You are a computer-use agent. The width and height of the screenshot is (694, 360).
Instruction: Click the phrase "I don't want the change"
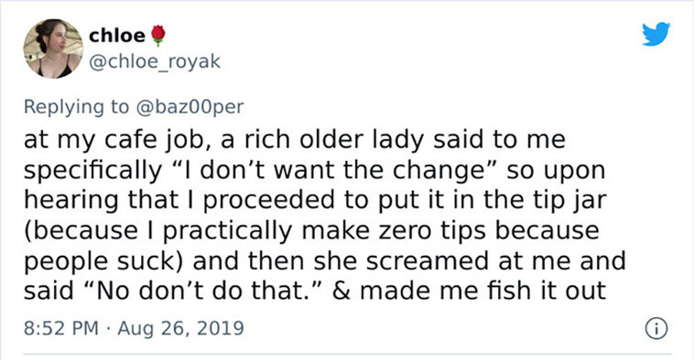coord(338,170)
